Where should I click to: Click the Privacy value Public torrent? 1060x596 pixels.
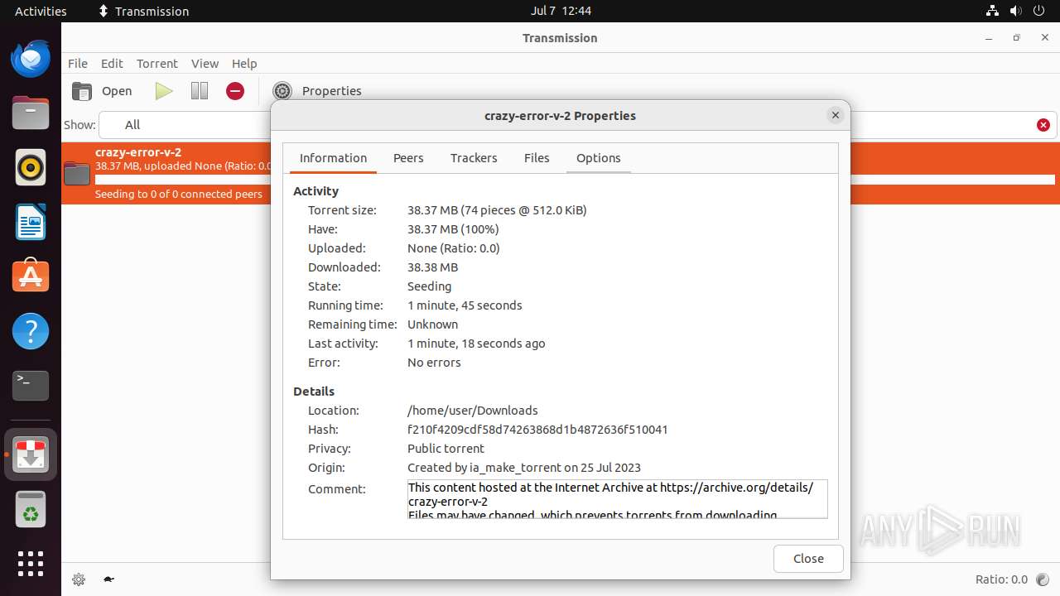[x=446, y=449]
